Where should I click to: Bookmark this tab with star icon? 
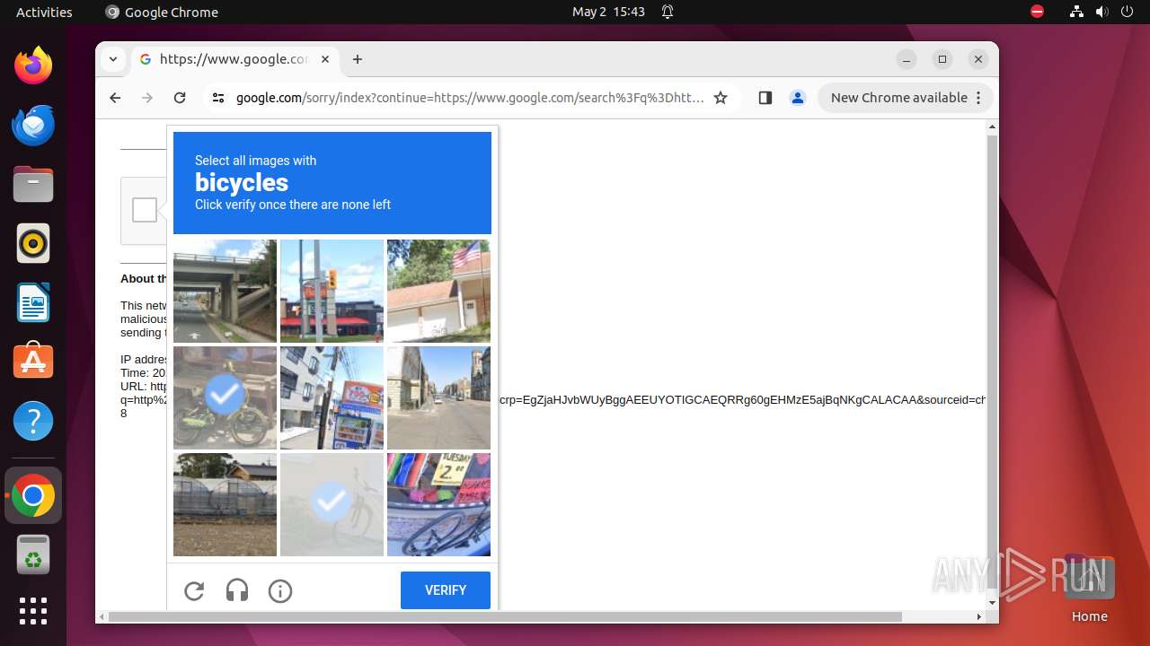tap(721, 98)
